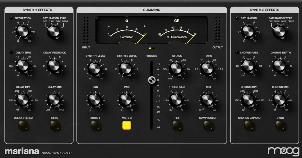Click the compressor Threshold knob
302x158 pixels.
click(176, 100)
